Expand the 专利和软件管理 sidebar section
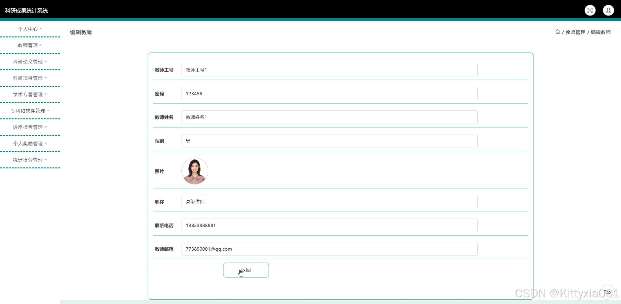The height and width of the screenshot is (304, 621). [30, 111]
